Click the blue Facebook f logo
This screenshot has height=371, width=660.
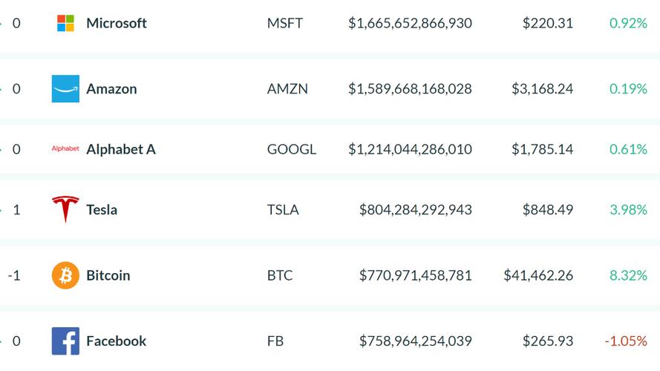coord(65,341)
